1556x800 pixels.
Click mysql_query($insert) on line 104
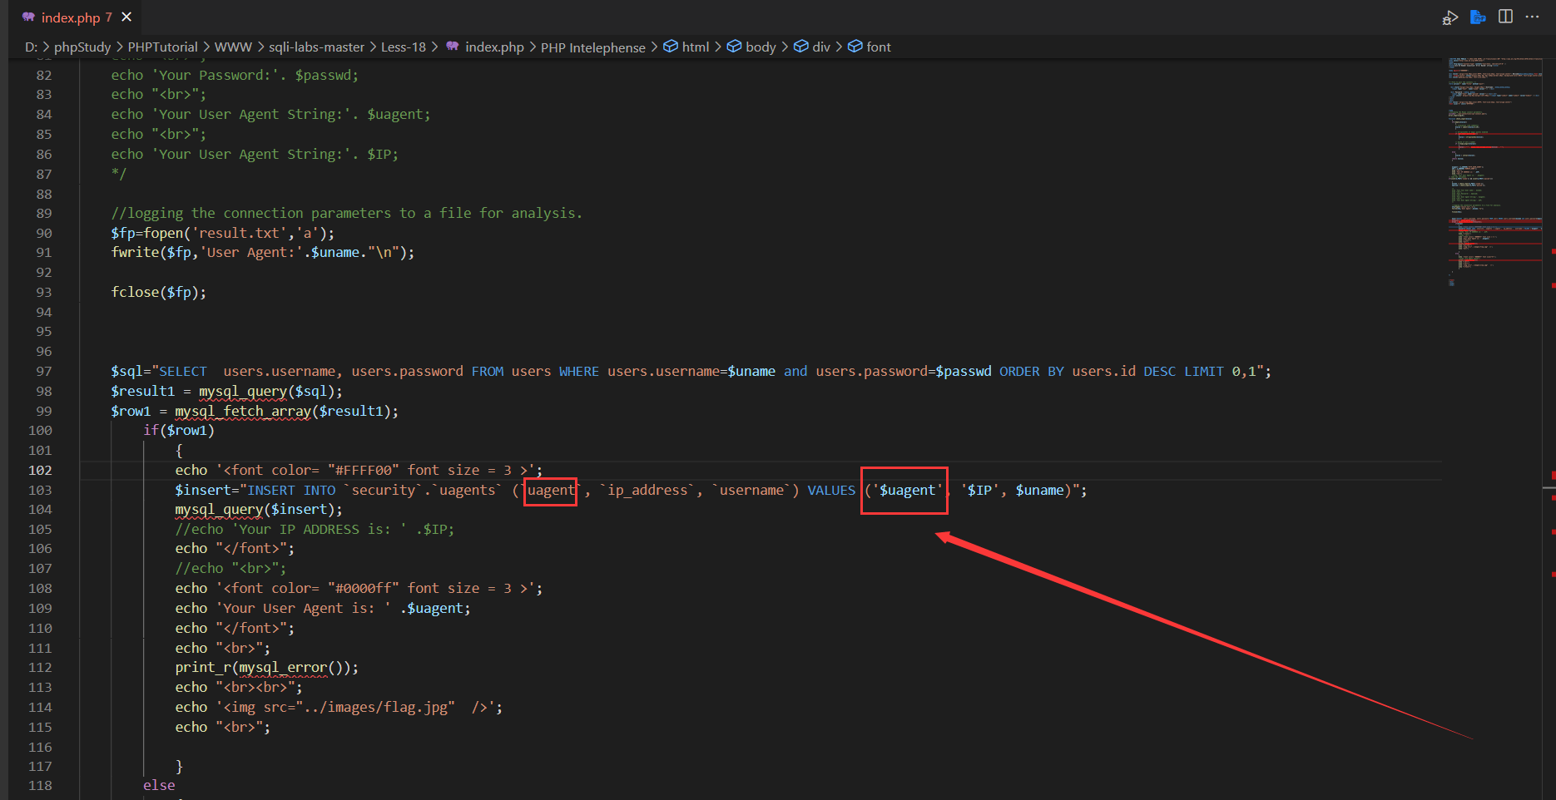pyautogui.click(x=255, y=510)
